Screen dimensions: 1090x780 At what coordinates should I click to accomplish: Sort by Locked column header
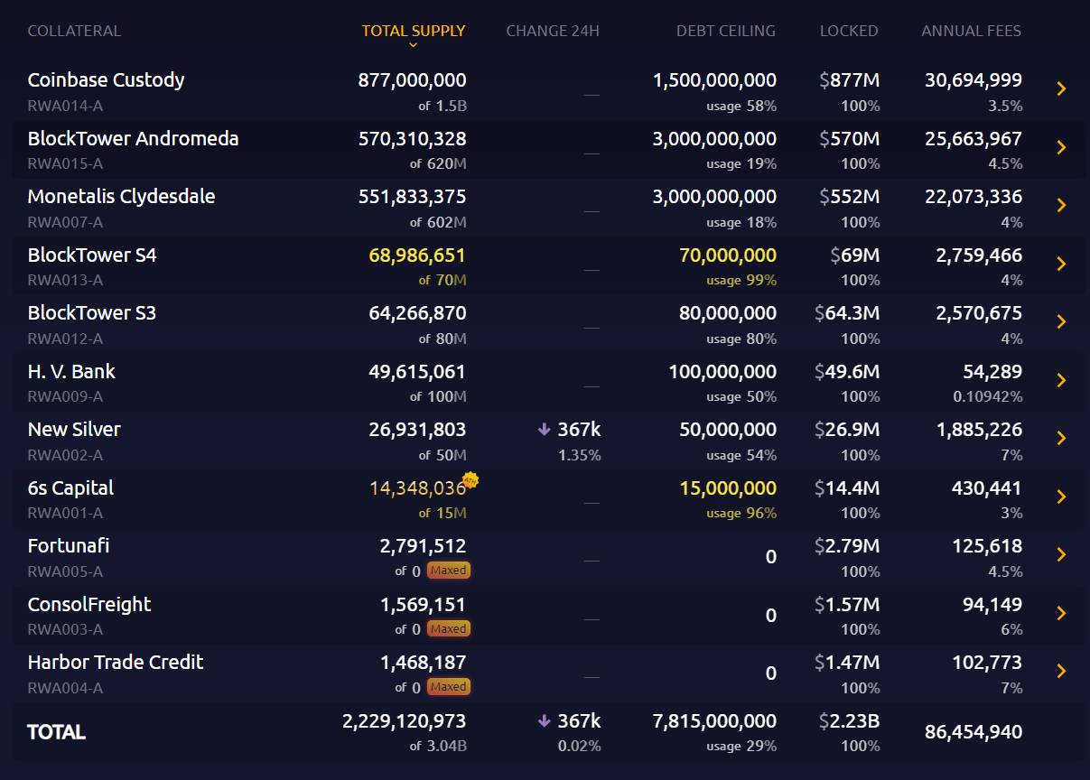(849, 31)
